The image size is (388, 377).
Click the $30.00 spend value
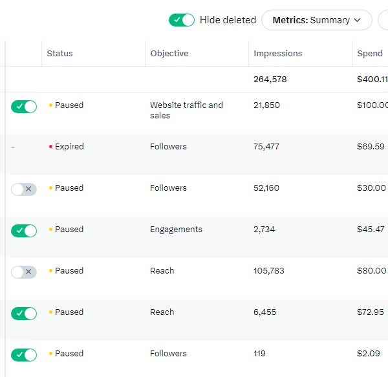(371, 188)
